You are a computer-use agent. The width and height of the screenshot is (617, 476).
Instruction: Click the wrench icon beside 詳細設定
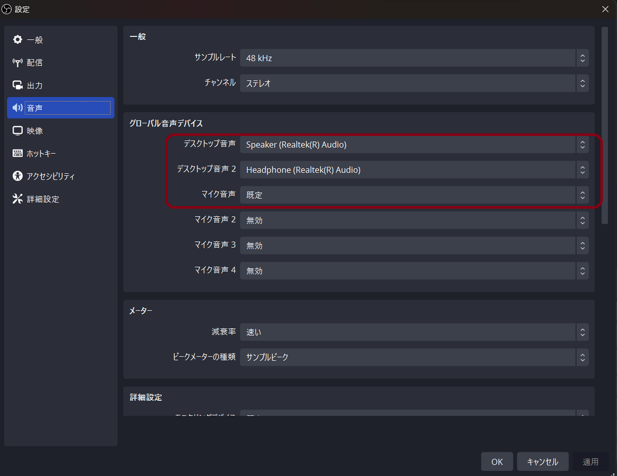pos(17,199)
